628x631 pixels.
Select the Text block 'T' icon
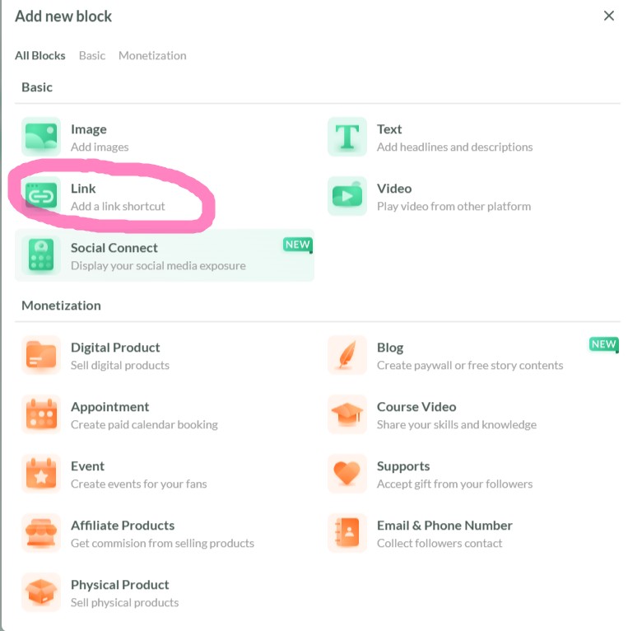click(x=347, y=137)
